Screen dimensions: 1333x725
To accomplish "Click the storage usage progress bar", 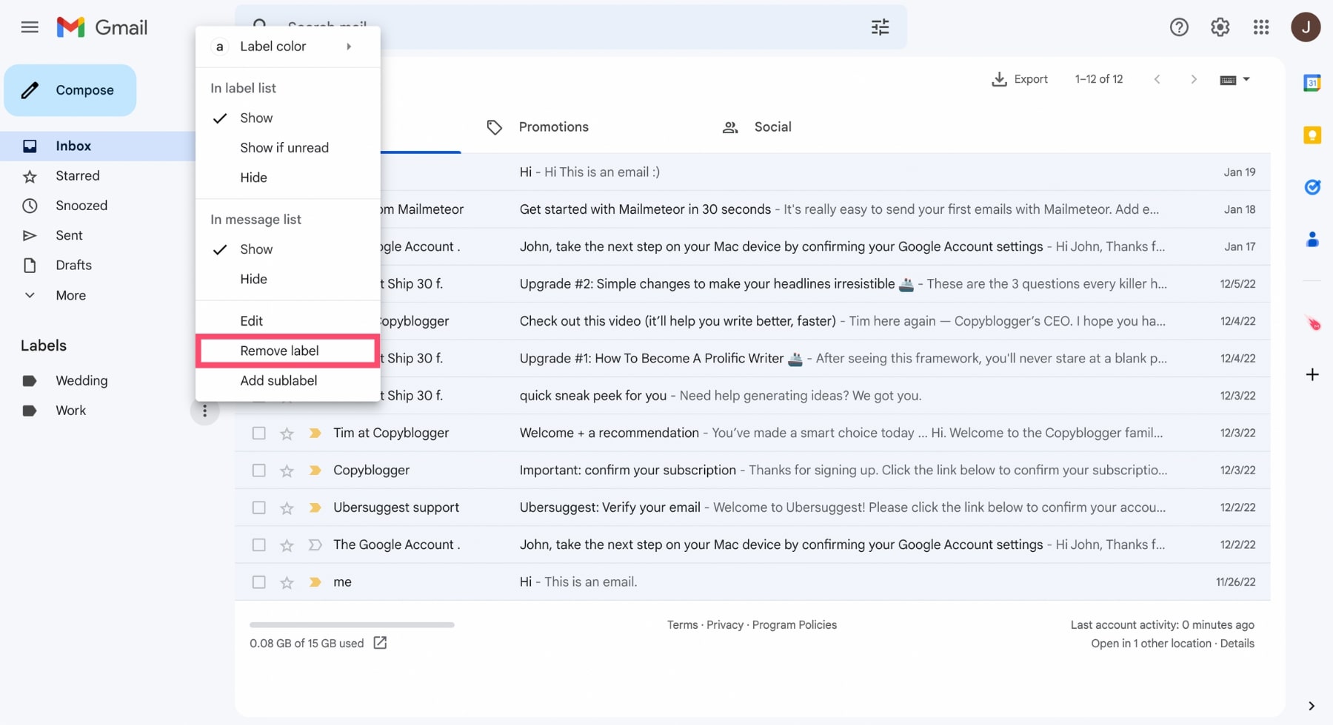I will coord(352,625).
